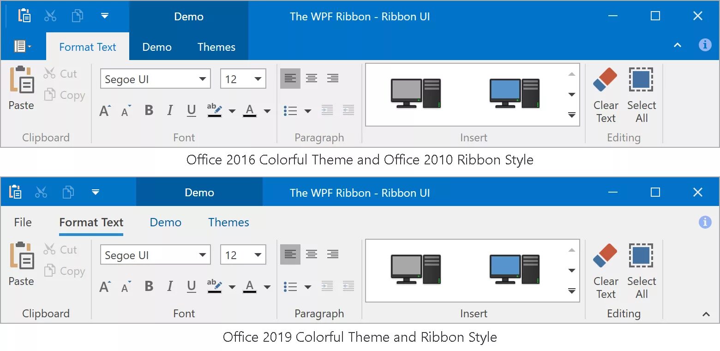The height and width of the screenshot is (351, 720).
Task: Click quick access Cut icon in Office 2016 title bar
Action: click(50, 16)
